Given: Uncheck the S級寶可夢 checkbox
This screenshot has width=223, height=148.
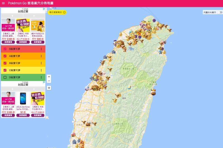Looking at the screenshot, I should tap(5, 49).
